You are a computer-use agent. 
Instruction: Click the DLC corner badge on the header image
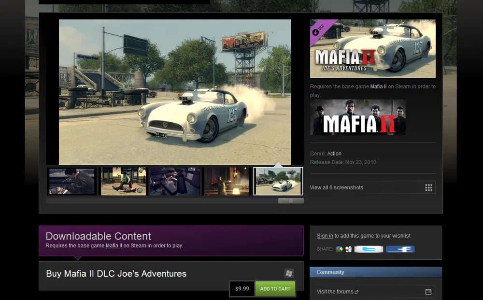pyautogui.click(x=320, y=30)
